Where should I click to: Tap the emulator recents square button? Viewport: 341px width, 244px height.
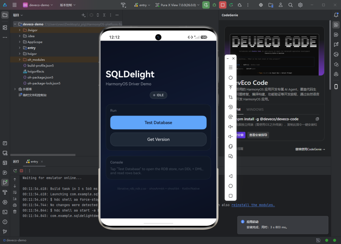click(x=230, y=196)
